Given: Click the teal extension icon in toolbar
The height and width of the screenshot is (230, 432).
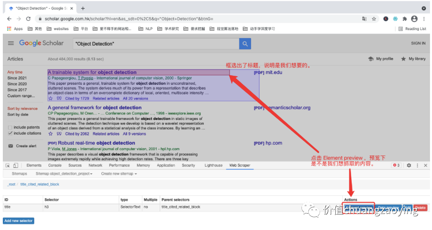Looking at the screenshot, I should 395,19.
